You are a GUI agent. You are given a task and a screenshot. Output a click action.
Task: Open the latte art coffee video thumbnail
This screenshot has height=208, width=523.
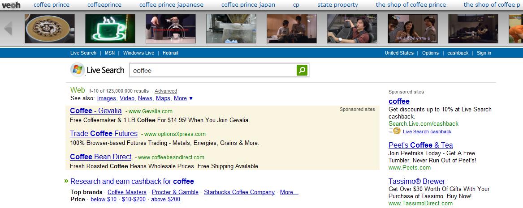pos(50,29)
